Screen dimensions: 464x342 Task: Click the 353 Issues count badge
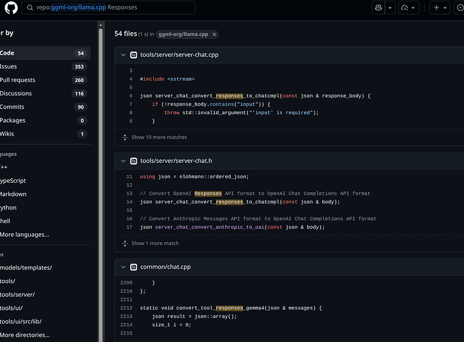tap(79, 66)
